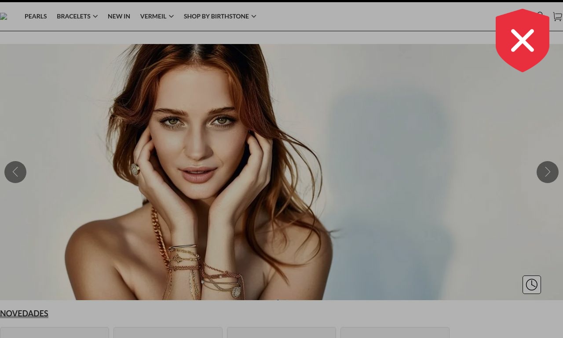Click the chevron arrow next to VERMEIL
The height and width of the screenshot is (338, 563).
point(172,17)
